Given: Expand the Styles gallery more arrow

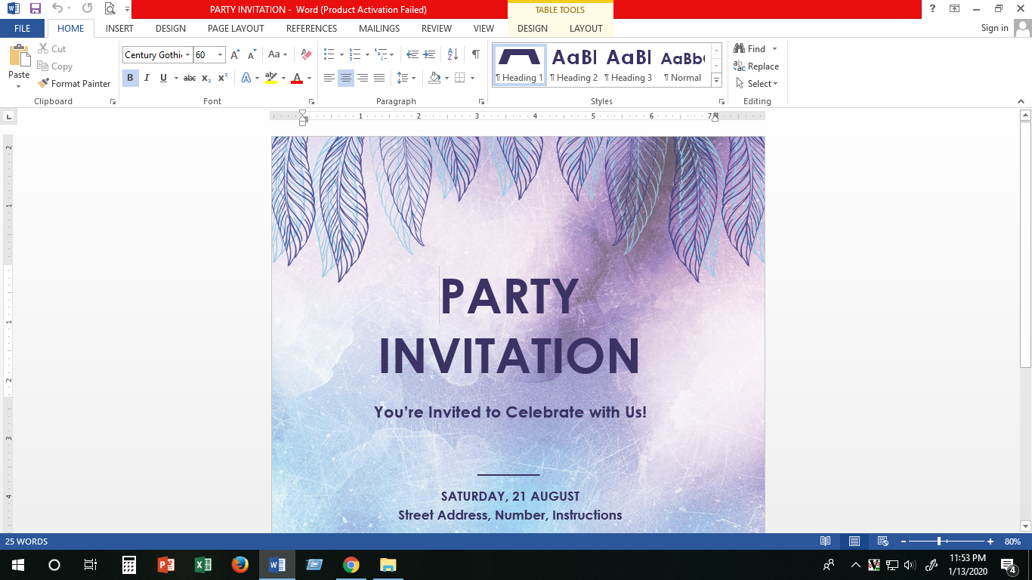Looking at the screenshot, I should 716,80.
